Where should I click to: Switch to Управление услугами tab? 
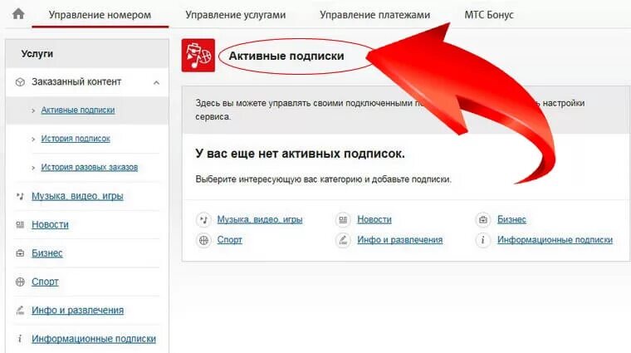click(236, 15)
